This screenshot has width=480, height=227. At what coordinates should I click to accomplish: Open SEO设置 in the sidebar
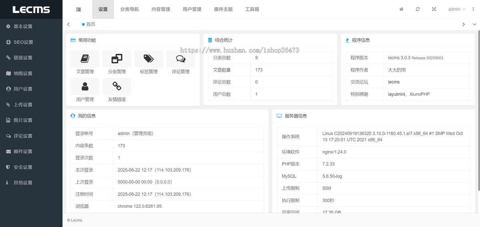point(31,42)
